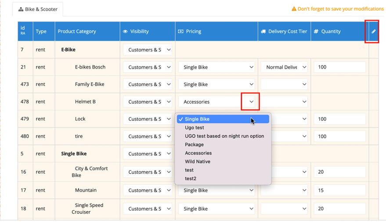Viewport: 386px width, 222px height.
Task: Click the money icon beside Pricing header
Action: [180, 31]
